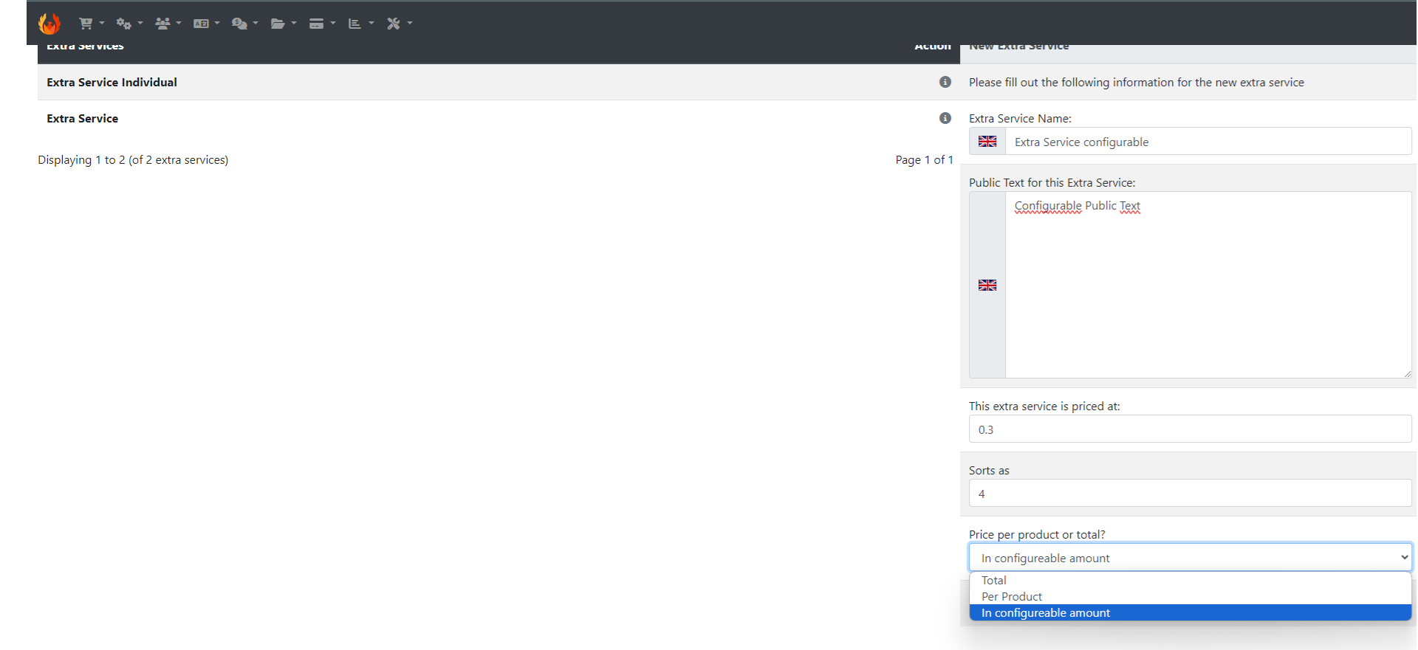Grab the Public Text textarea resize handle

point(1407,373)
